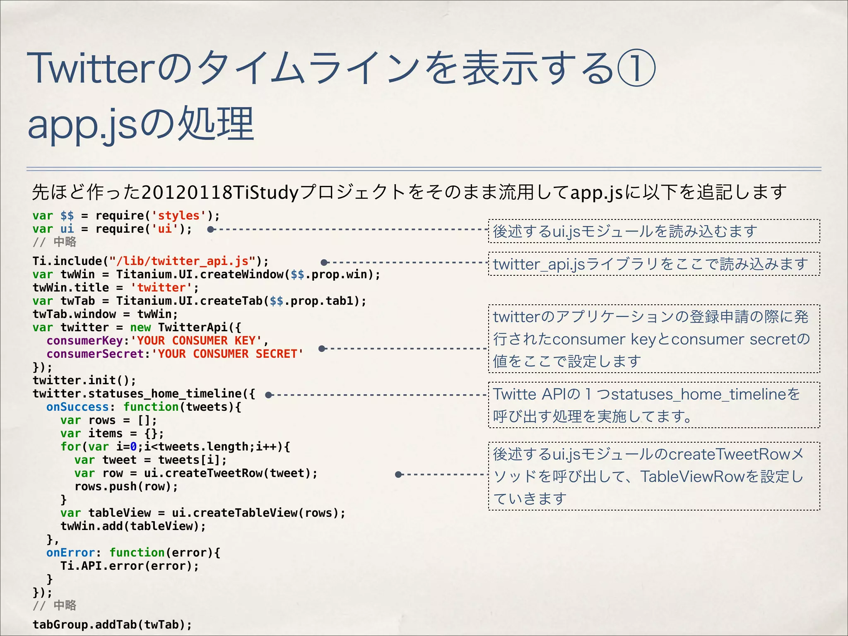The width and height of the screenshot is (848, 636).
Task: Click the line 'twTab.window = twWin;'
Action: (105, 314)
